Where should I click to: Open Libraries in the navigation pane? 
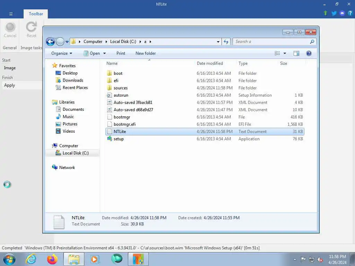point(67,102)
